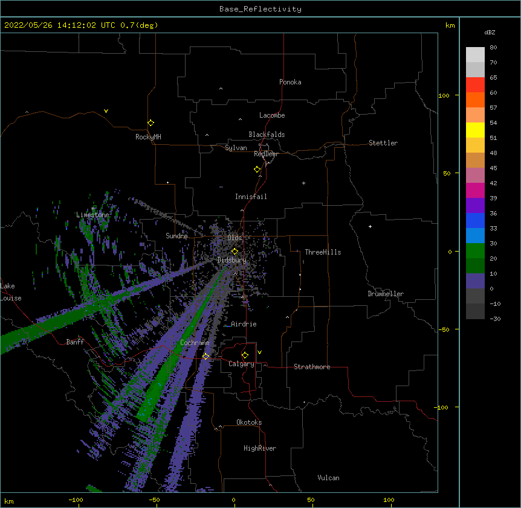Click the Vulcan city label
The width and height of the screenshot is (521, 508).
pyautogui.click(x=328, y=478)
